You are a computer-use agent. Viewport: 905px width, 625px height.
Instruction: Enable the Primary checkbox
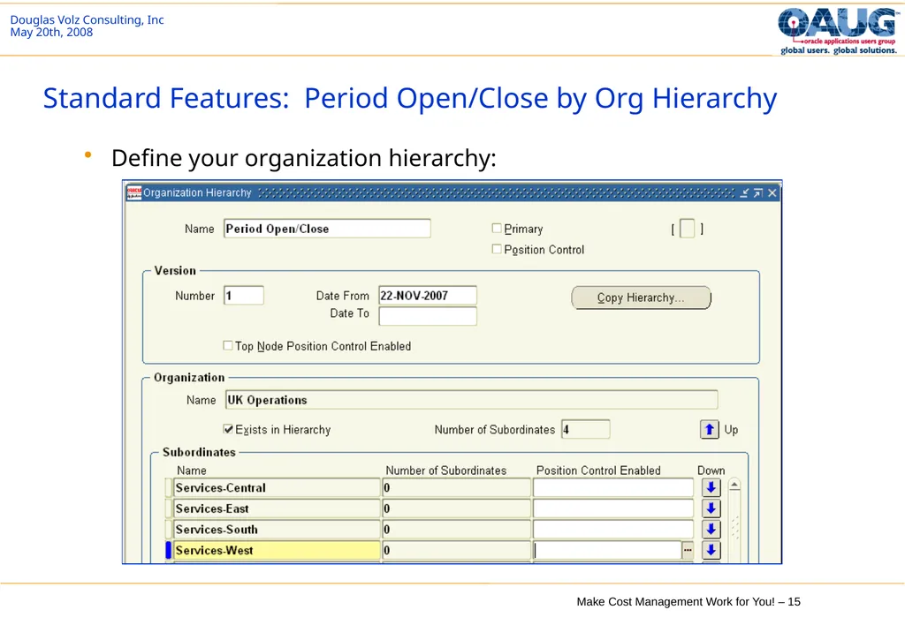pos(497,229)
